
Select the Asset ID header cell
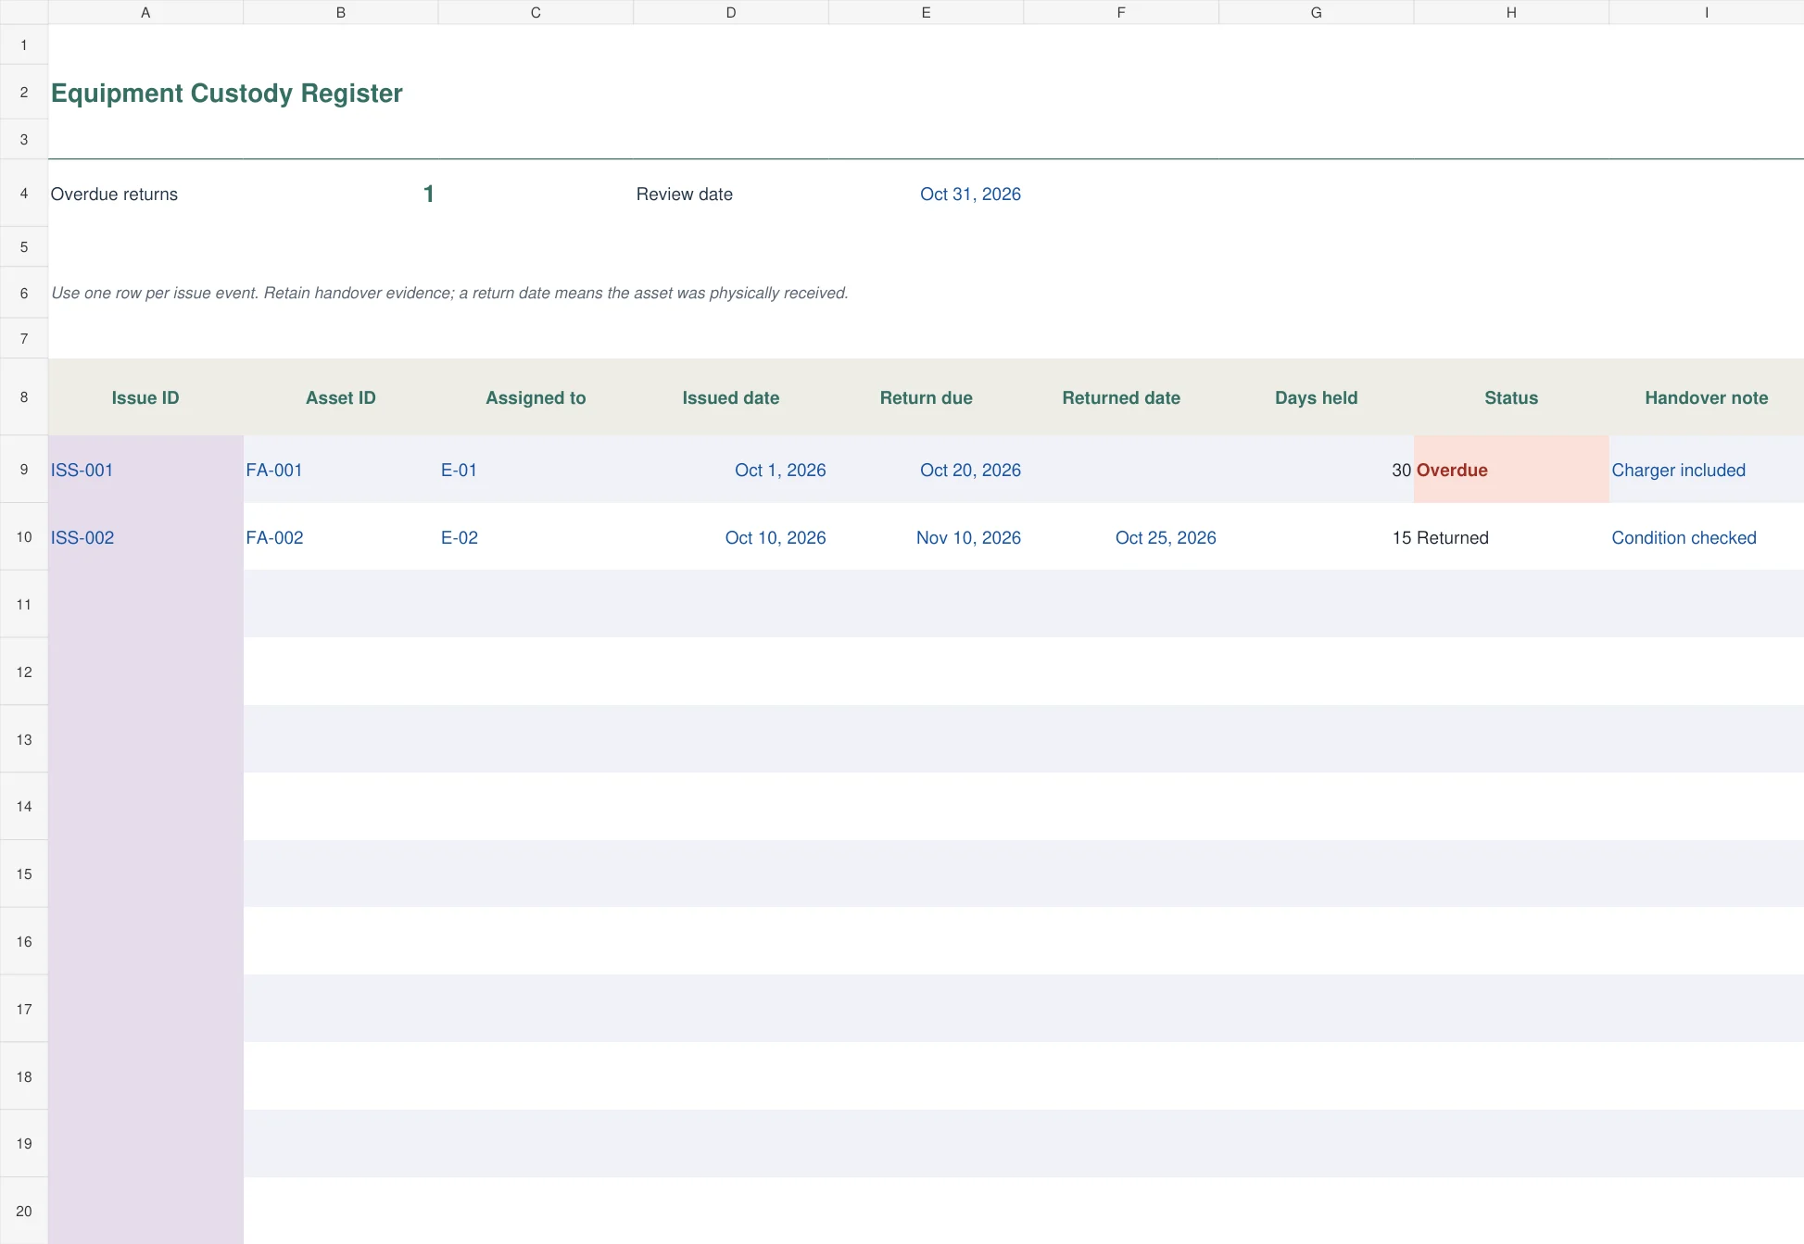pos(341,397)
